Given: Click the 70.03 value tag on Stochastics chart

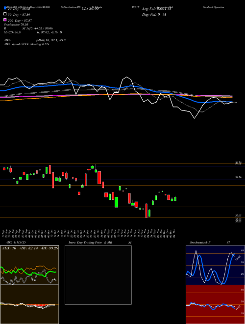Looking at the screenshot, I should point(238,258).
